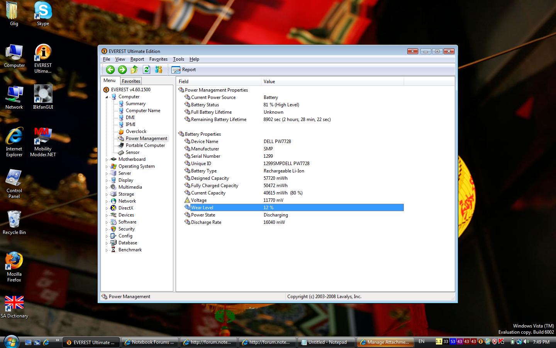
Task: Open the Sensor page
Action: click(x=132, y=152)
